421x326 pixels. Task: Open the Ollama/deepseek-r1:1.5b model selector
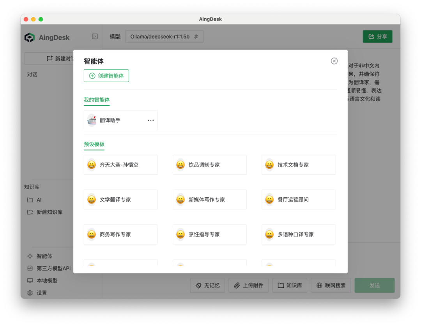tap(164, 36)
